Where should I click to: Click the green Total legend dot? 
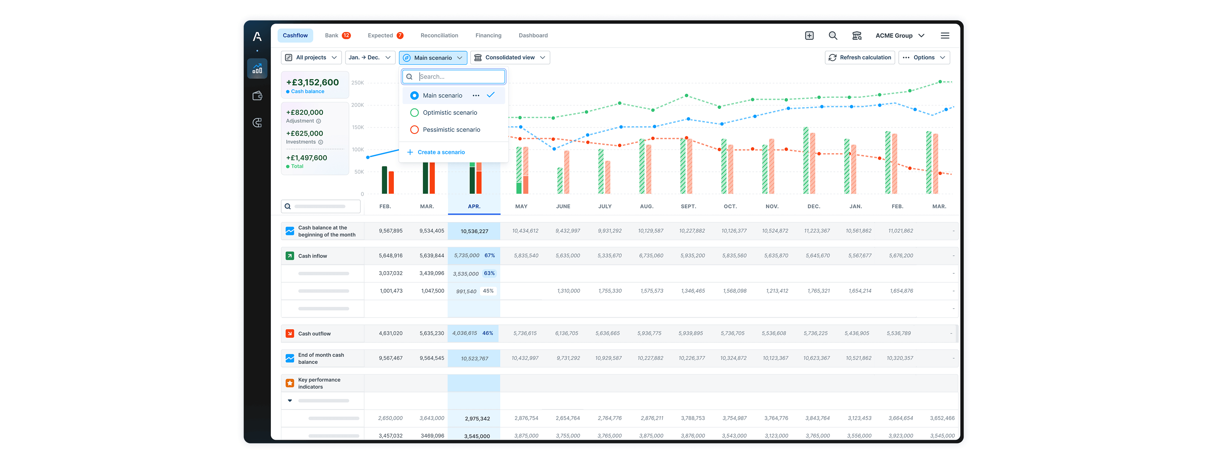(x=288, y=167)
